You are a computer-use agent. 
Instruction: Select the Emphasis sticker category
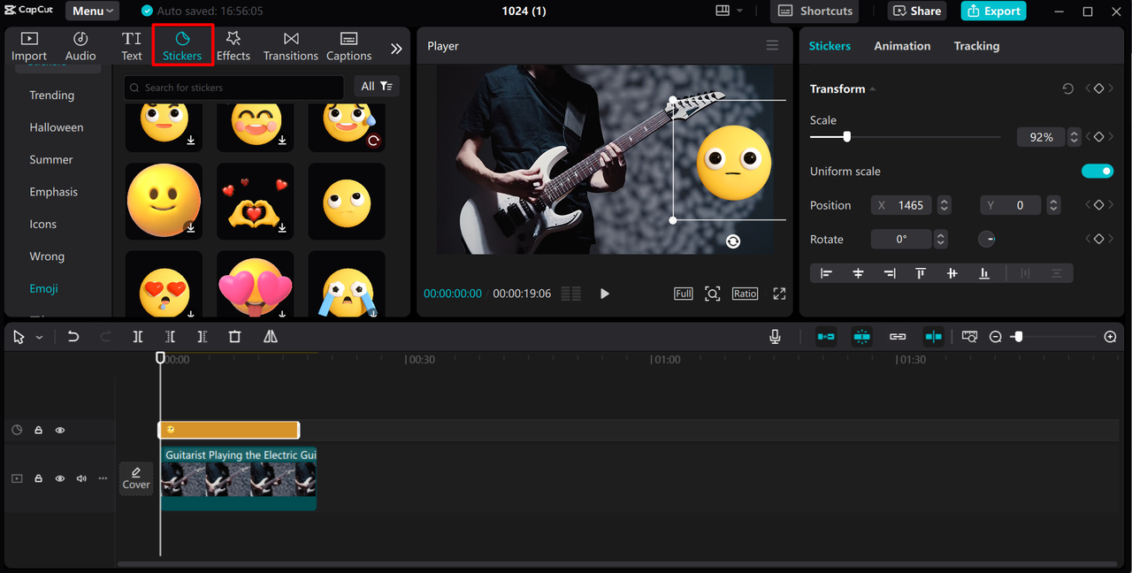[x=54, y=192]
